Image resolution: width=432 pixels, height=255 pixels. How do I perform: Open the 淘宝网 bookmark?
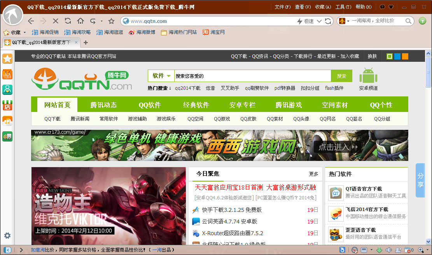(x=214, y=32)
